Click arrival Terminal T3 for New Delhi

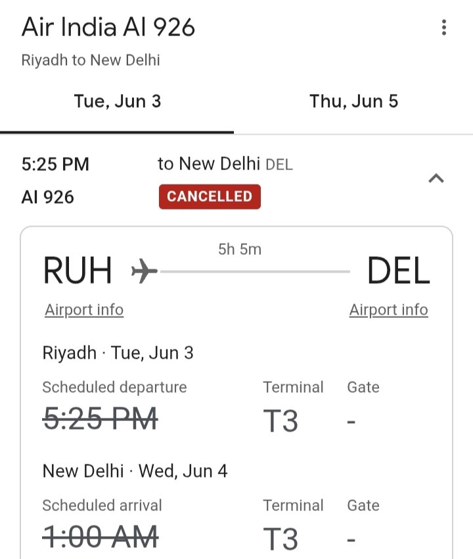point(281,539)
